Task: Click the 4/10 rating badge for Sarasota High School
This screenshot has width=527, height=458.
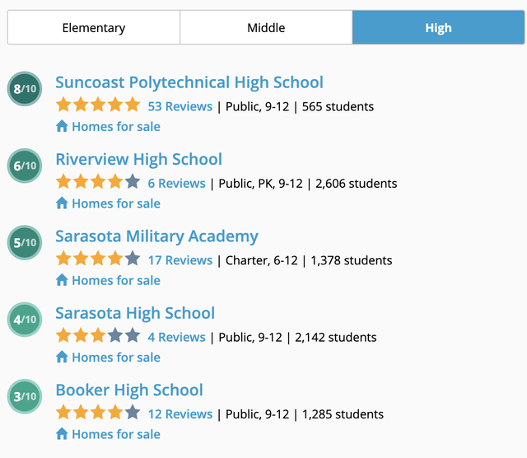Action: point(25,320)
